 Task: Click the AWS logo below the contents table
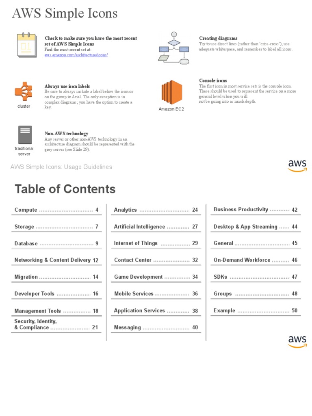297,341
